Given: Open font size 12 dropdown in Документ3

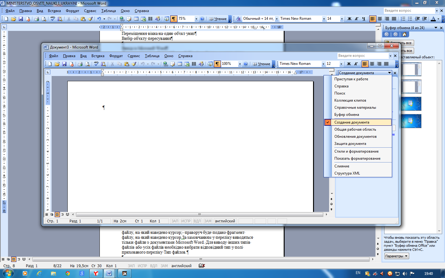Looking at the screenshot, I should (x=341, y=64).
